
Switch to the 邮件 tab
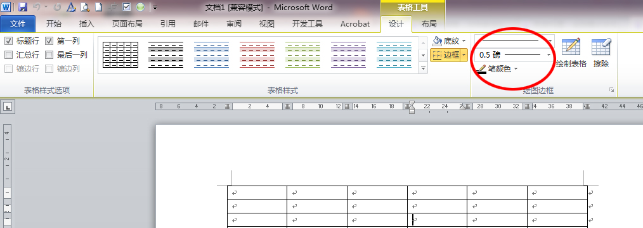tap(201, 24)
